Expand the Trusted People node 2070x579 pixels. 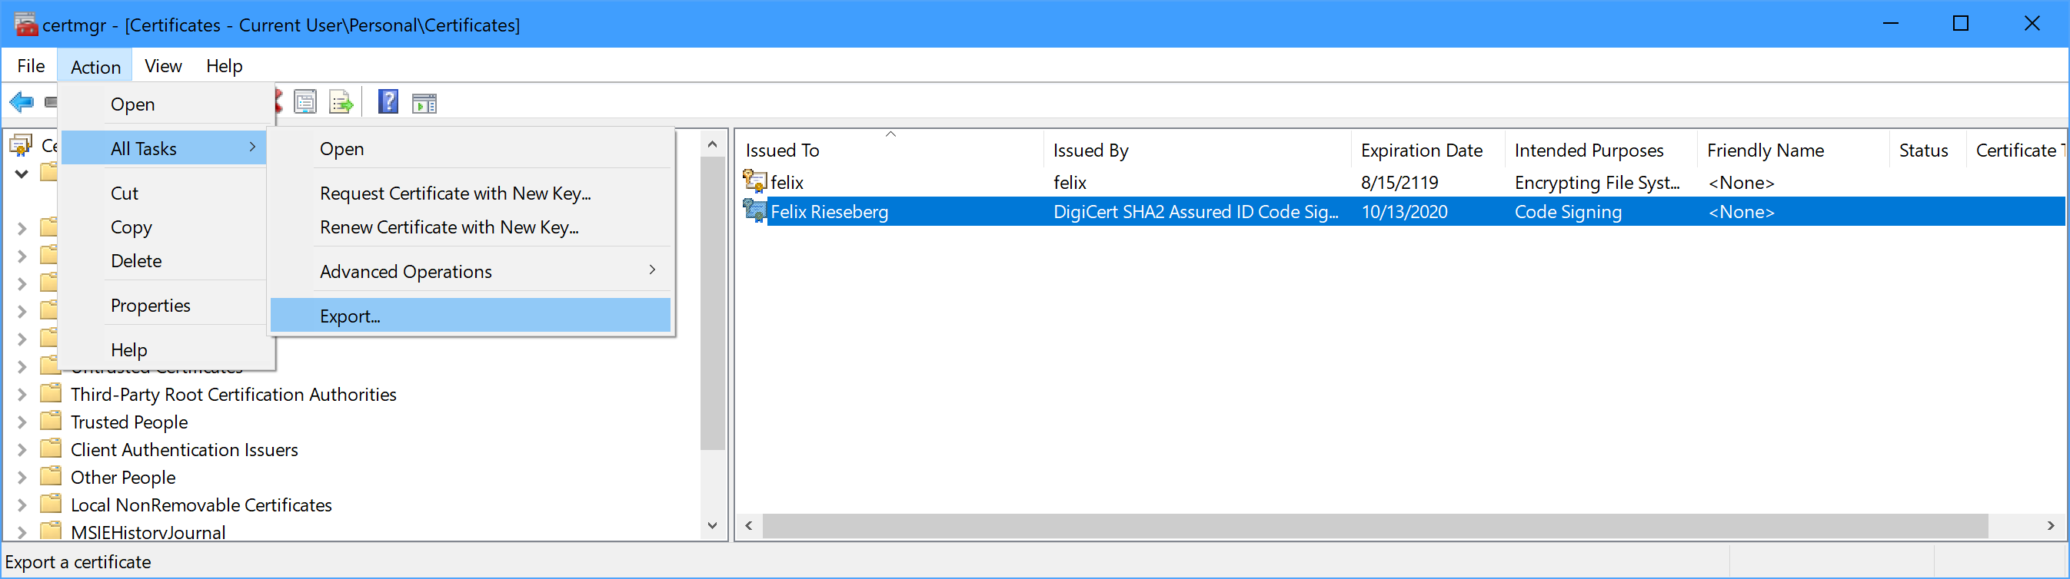(22, 422)
